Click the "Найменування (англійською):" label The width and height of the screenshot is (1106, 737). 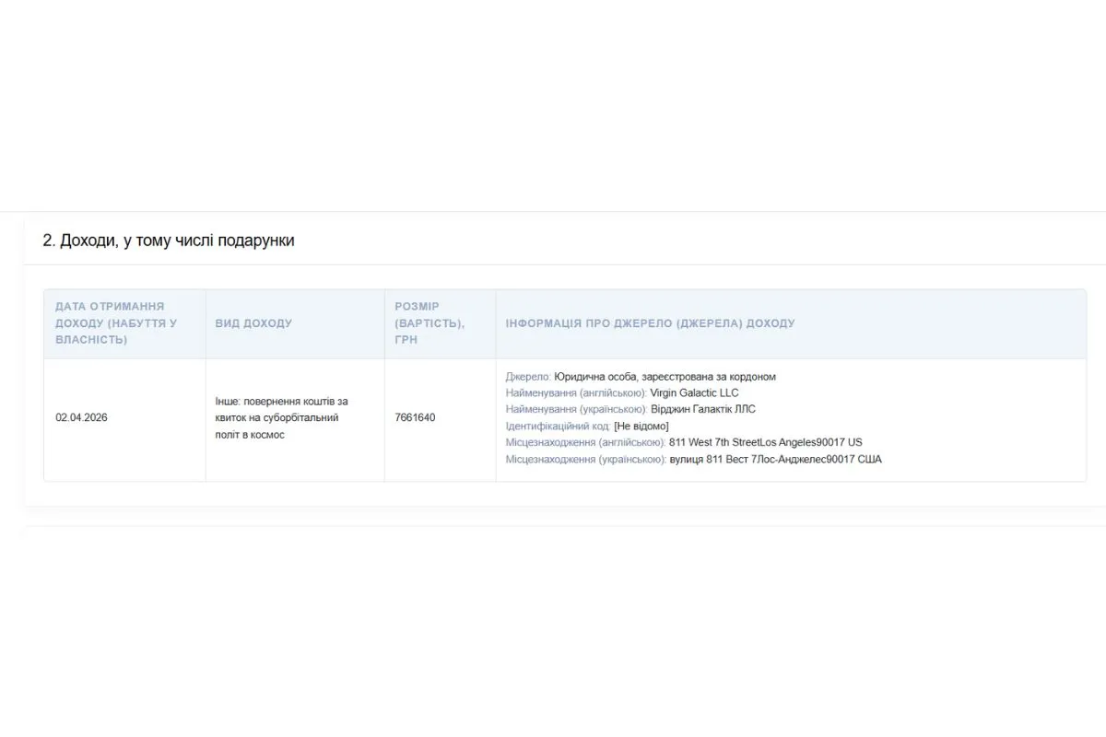tap(576, 393)
